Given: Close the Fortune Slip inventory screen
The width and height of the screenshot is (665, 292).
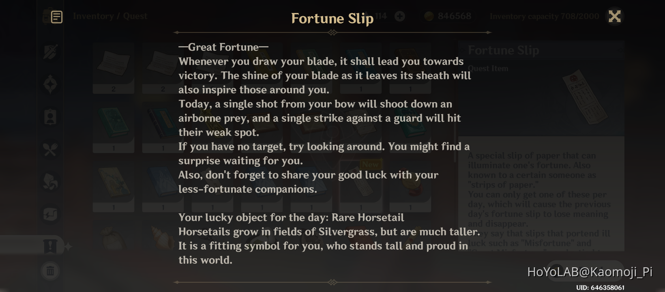Looking at the screenshot, I should tap(615, 17).
